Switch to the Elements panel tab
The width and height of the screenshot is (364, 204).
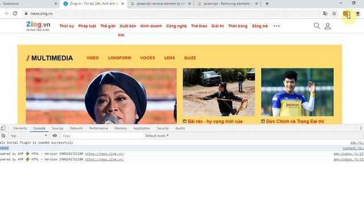[x=20, y=128]
